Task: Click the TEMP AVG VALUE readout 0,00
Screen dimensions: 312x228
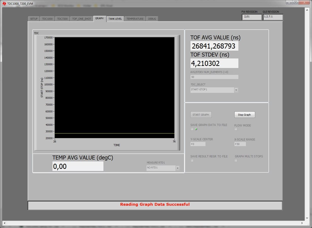Action: (x=78, y=166)
